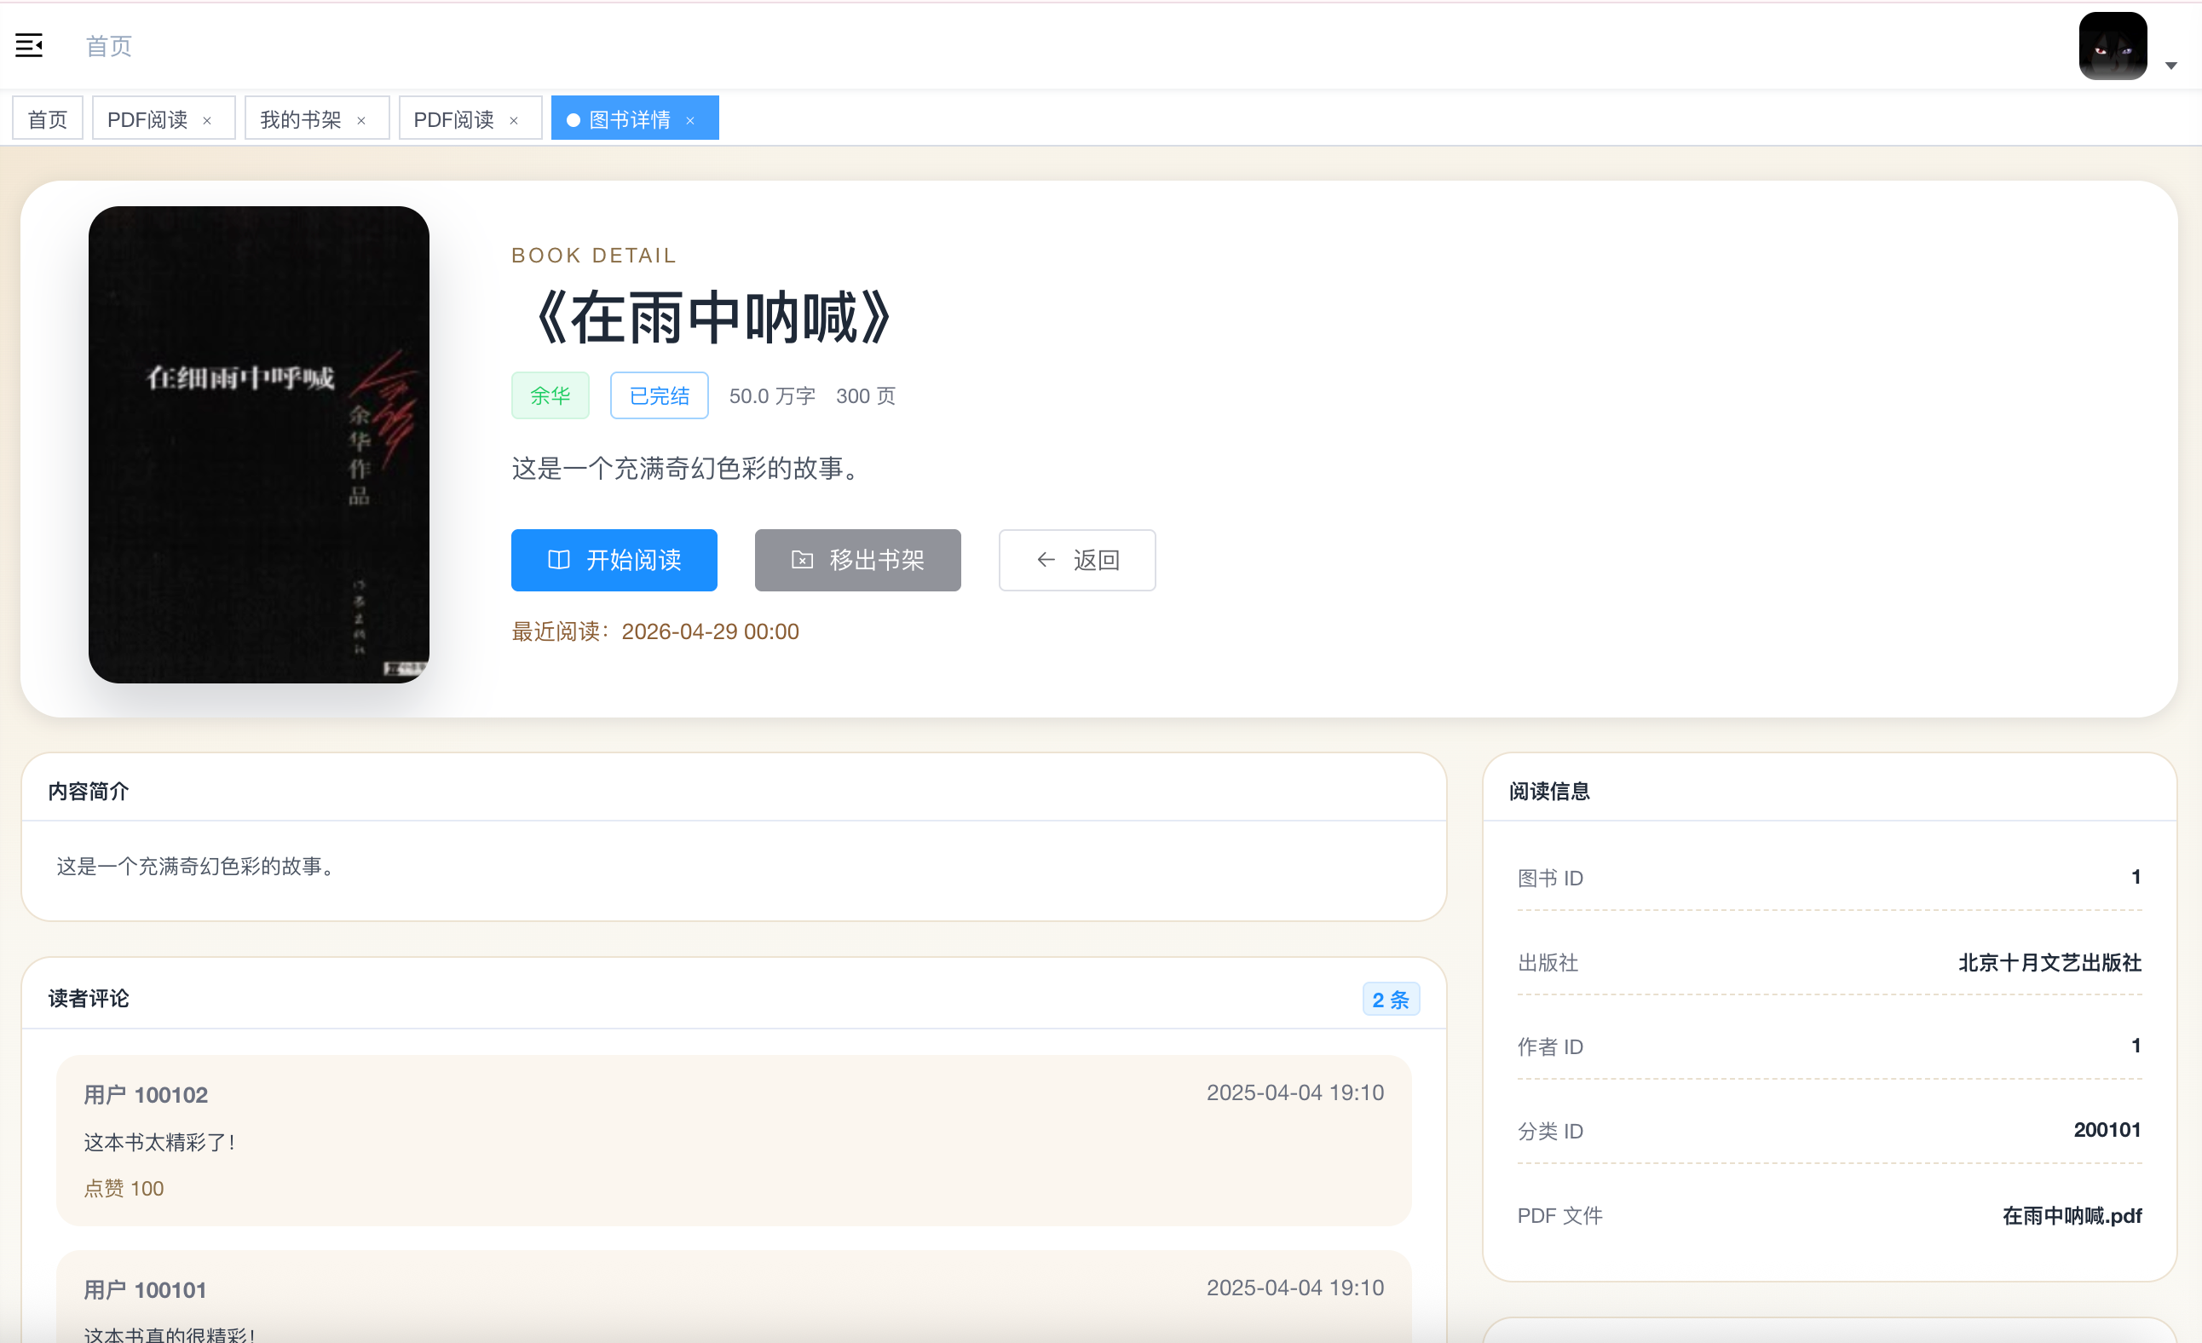The image size is (2202, 1343).
Task: Click the user avatar image
Action: coord(2112,45)
